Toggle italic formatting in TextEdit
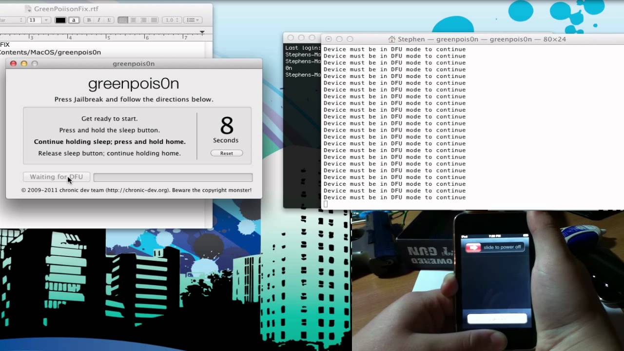 pos(99,20)
